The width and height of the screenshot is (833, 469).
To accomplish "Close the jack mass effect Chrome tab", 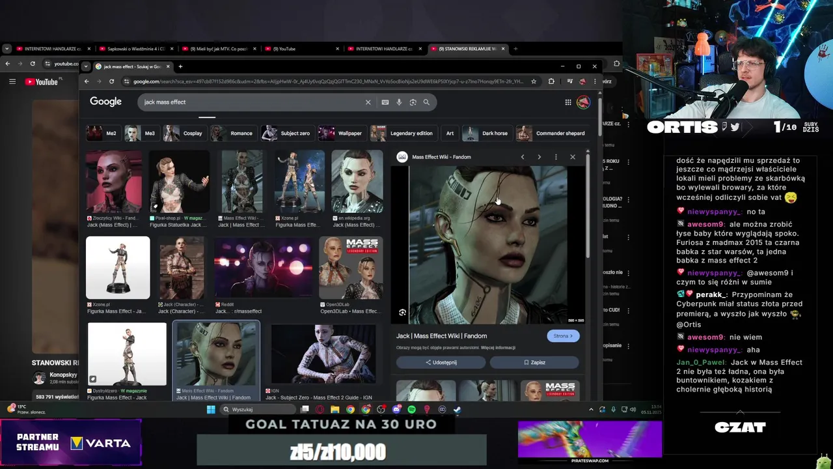I will coord(168,66).
